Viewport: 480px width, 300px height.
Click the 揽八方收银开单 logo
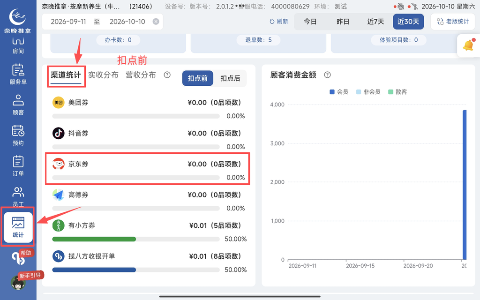[x=58, y=256]
